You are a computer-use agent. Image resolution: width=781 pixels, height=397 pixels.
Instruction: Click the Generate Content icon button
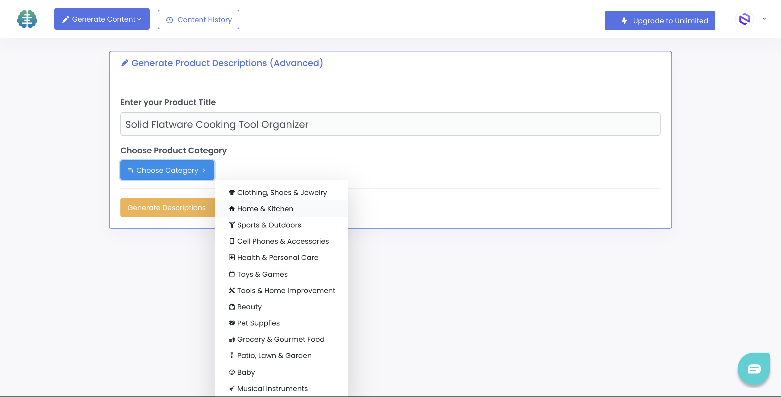pos(64,19)
